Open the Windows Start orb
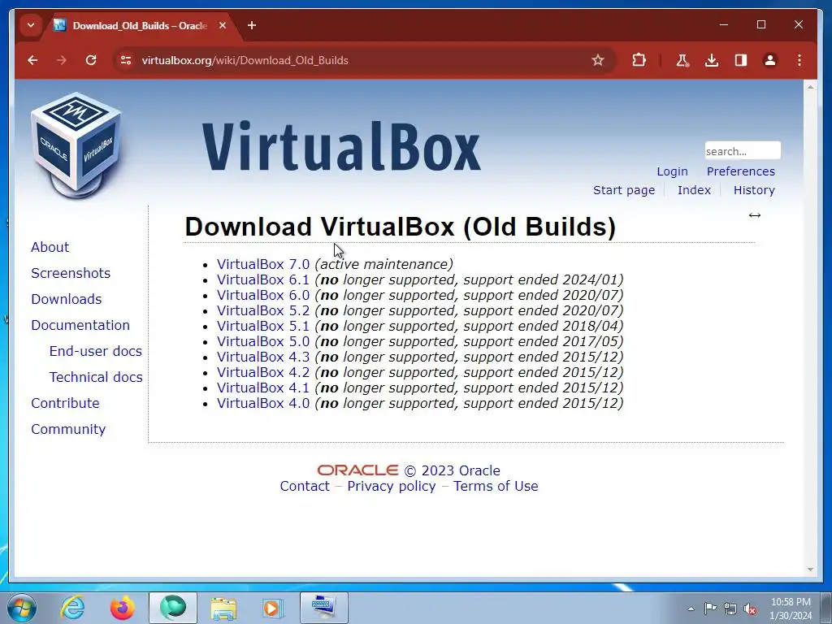The height and width of the screenshot is (624, 832). [x=22, y=608]
